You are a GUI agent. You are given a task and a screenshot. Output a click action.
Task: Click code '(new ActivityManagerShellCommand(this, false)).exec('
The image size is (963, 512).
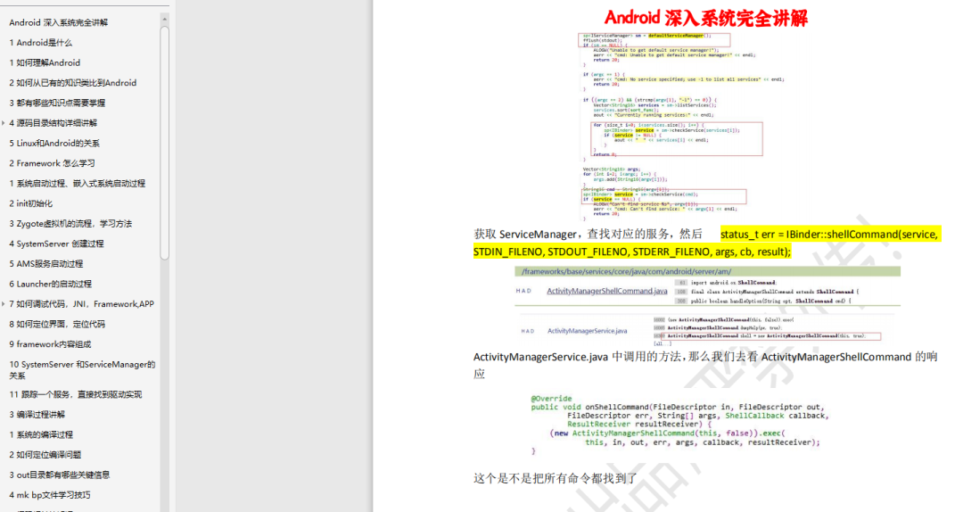tap(668, 434)
